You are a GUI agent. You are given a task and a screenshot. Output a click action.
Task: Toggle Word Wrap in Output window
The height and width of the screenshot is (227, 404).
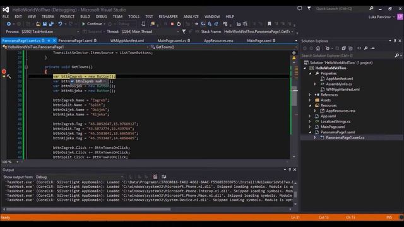pyautogui.click(x=164, y=177)
